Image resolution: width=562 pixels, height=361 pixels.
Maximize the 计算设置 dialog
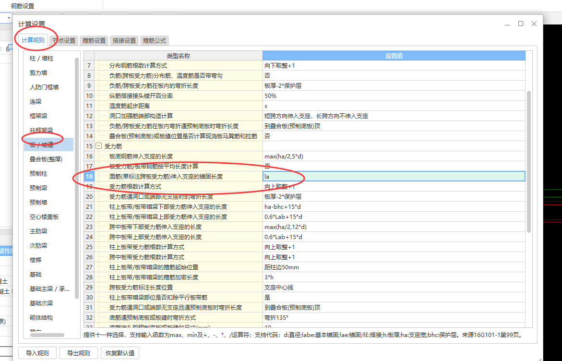point(521,24)
